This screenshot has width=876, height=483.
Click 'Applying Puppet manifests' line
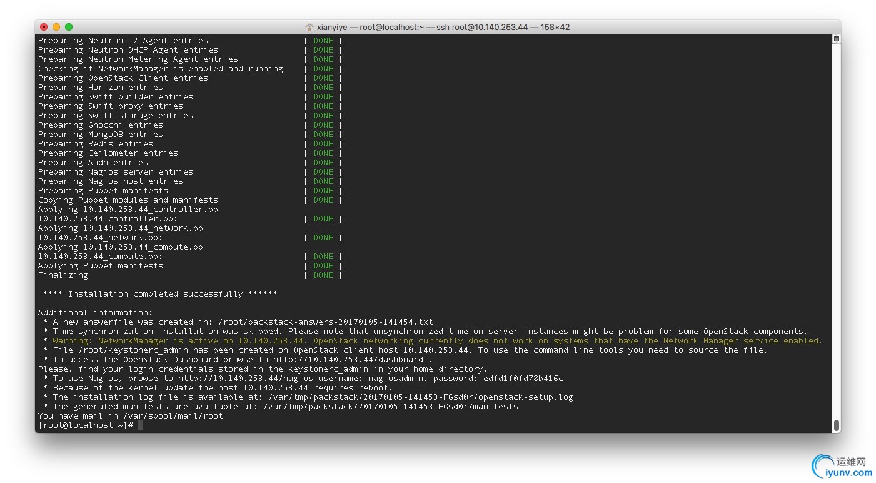pos(101,266)
